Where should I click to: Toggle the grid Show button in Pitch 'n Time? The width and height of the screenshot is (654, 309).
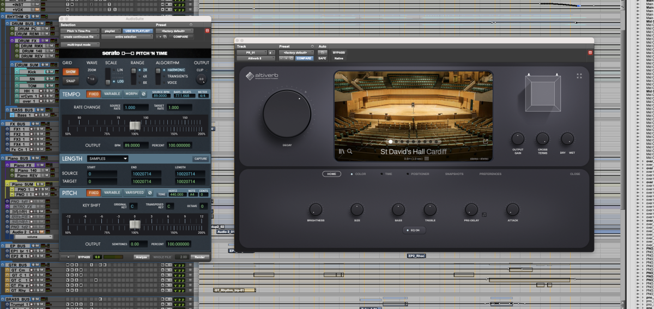pyautogui.click(x=71, y=71)
